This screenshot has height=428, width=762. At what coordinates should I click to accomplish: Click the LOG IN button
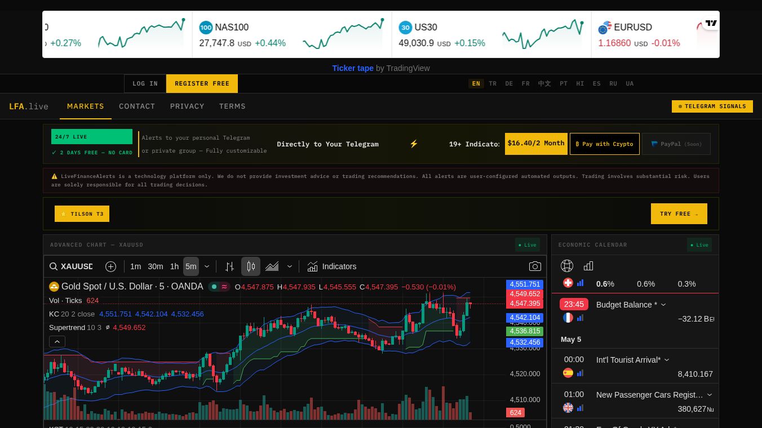(145, 83)
